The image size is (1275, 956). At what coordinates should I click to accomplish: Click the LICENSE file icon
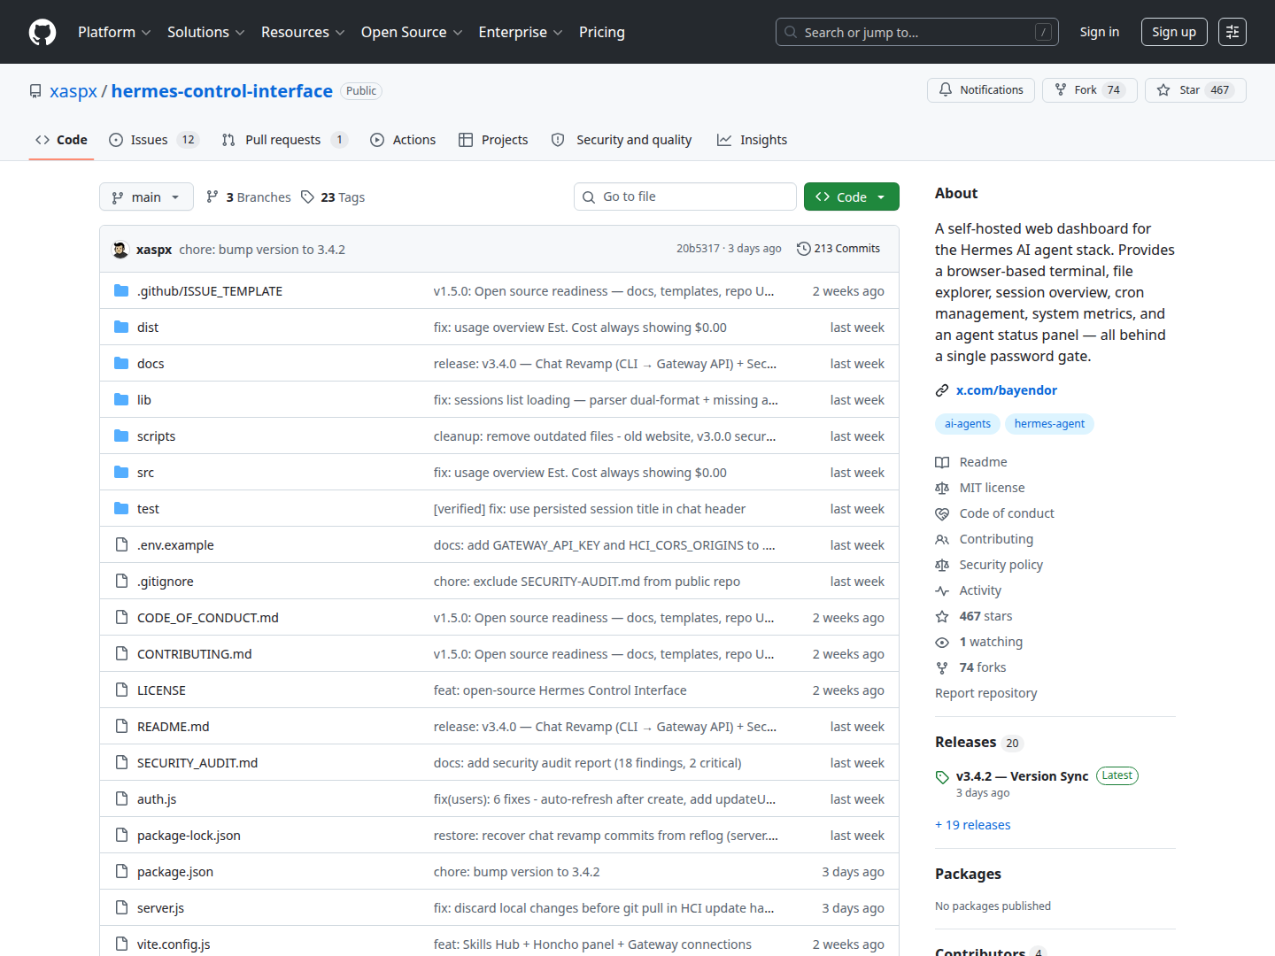121,690
